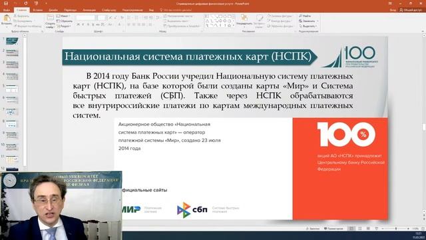This screenshot has width=426, height=240.
Task: Click the Align Text (Выровнять текст) button
Action: [176, 21]
